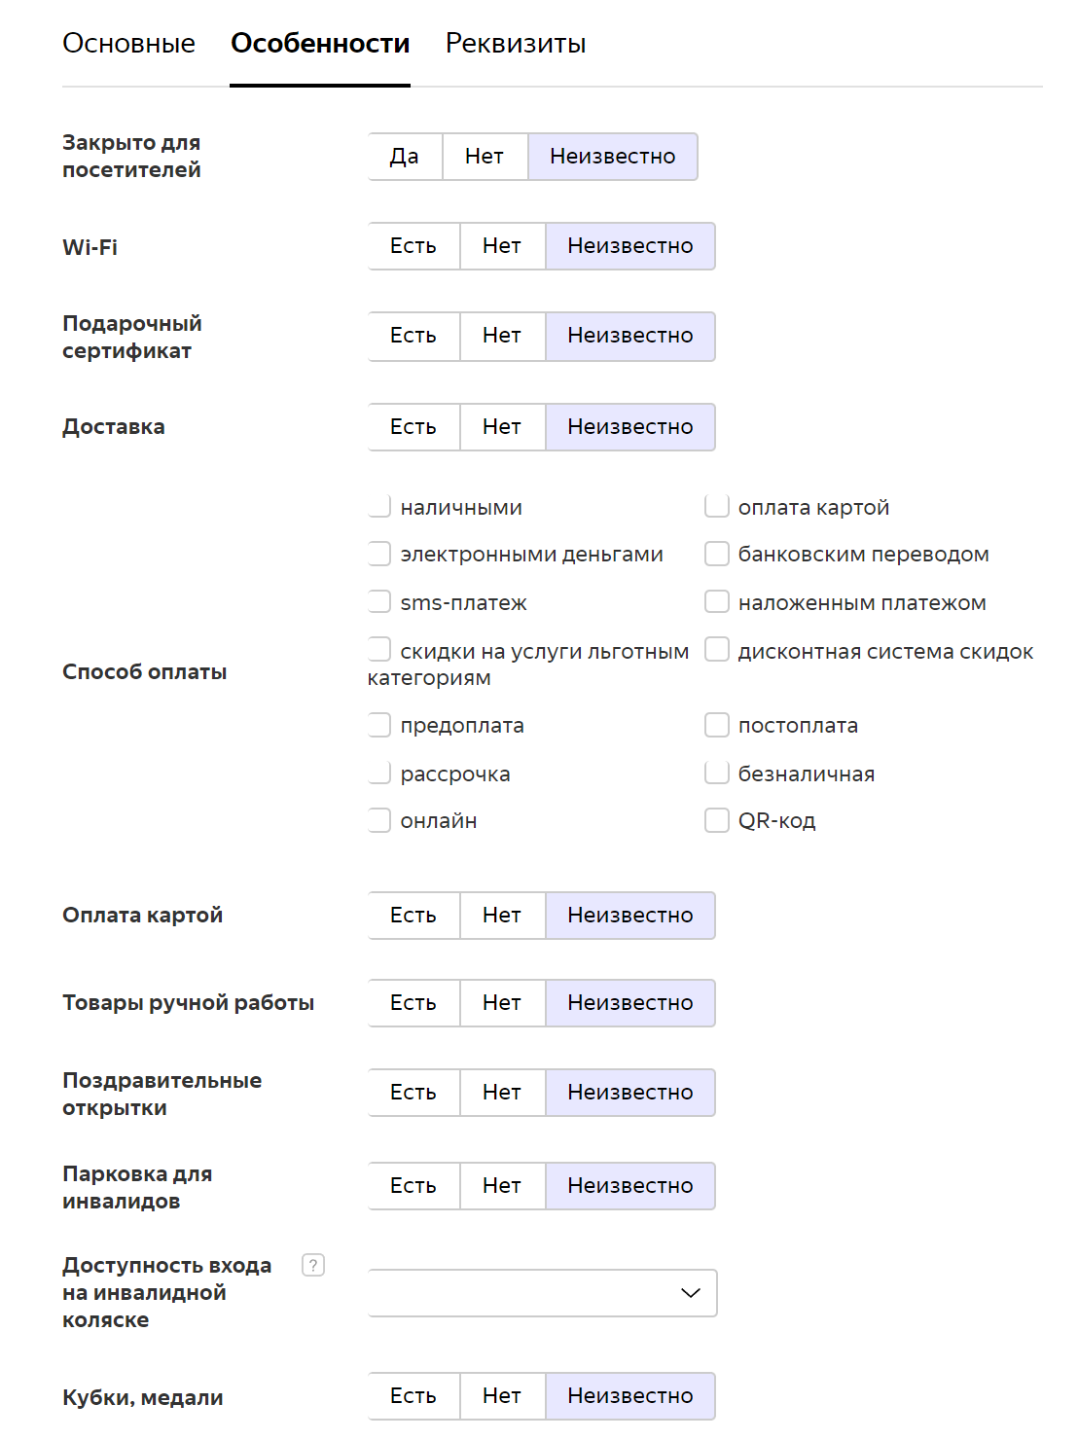Open wheelchair entrance accessibility dropdown
Screen dimensions: 1078x1440
coord(542,1293)
